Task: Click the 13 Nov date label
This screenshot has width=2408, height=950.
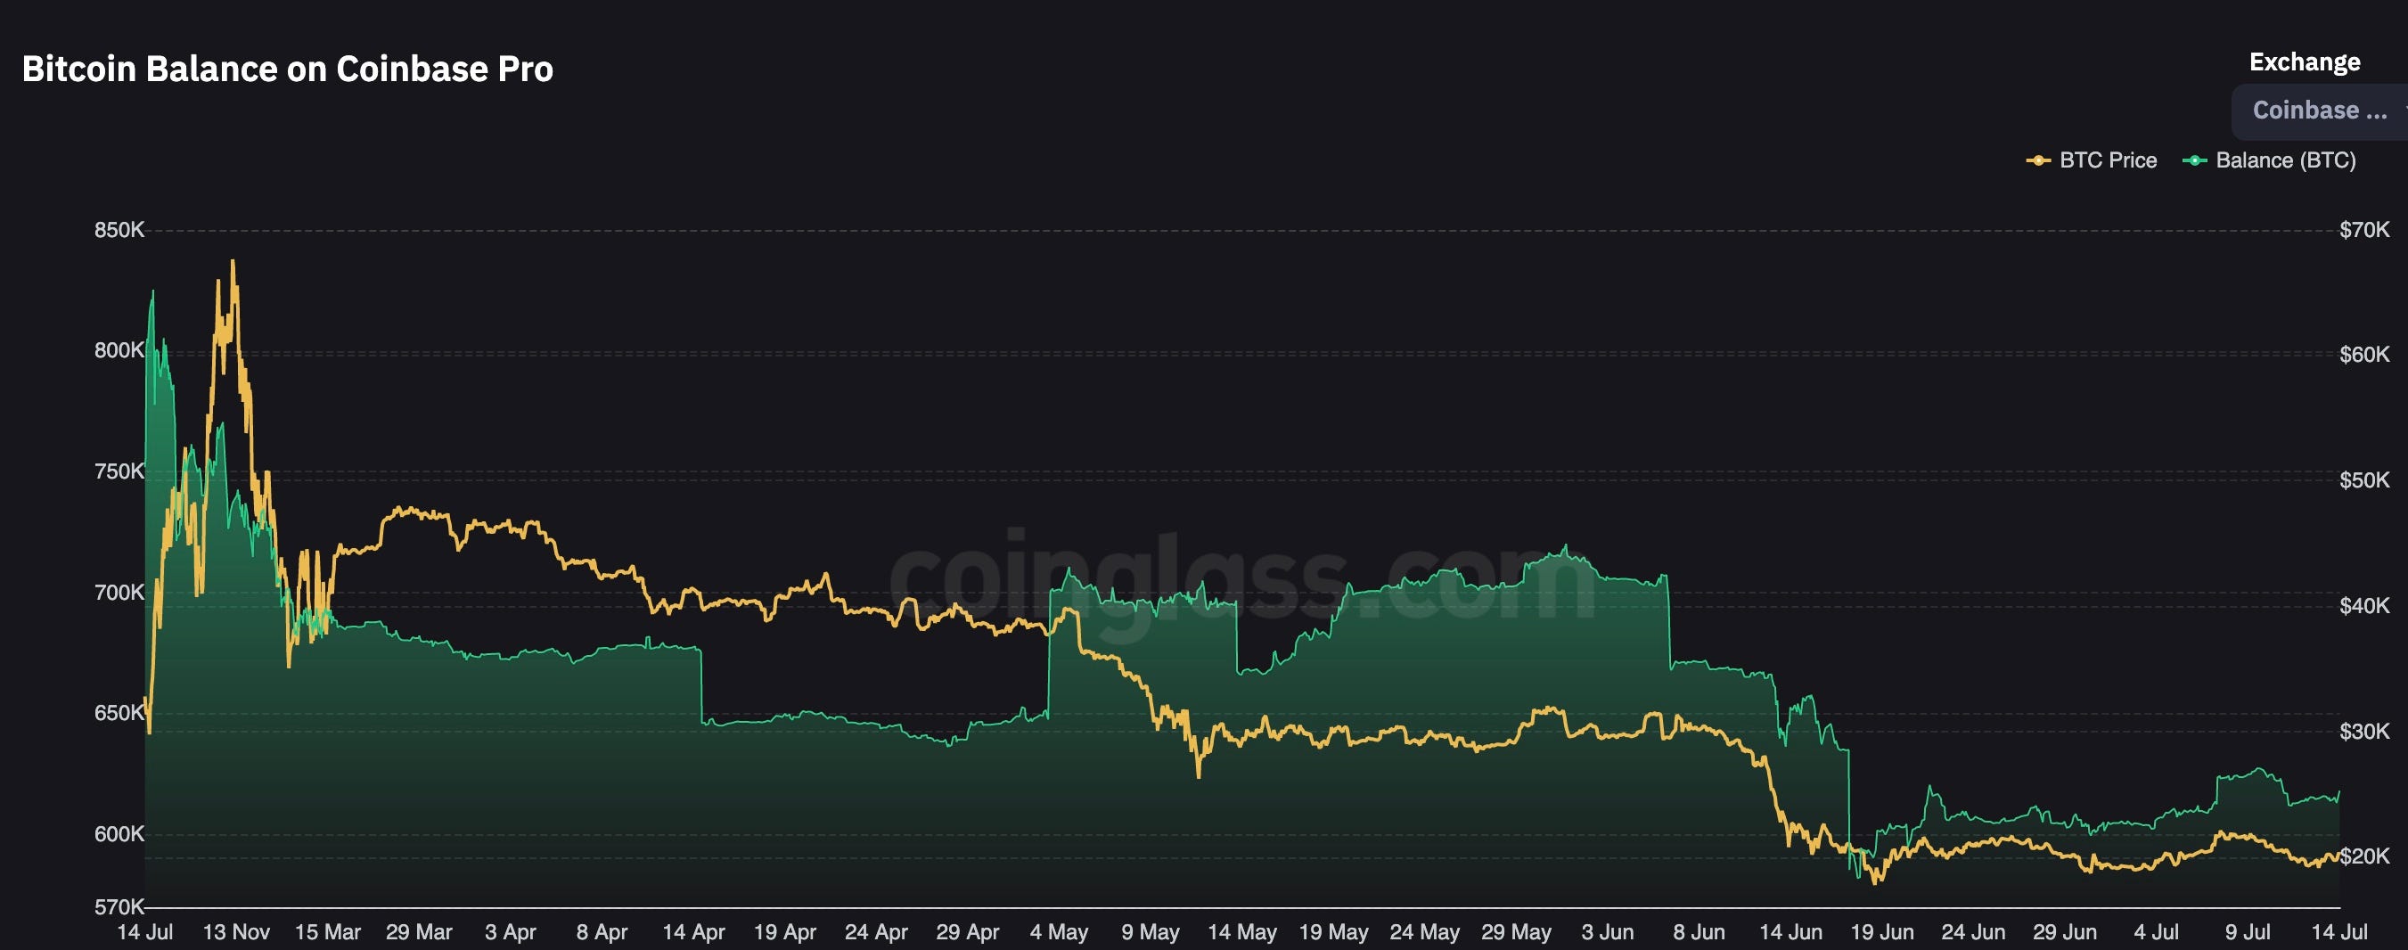Action: coord(236,932)
